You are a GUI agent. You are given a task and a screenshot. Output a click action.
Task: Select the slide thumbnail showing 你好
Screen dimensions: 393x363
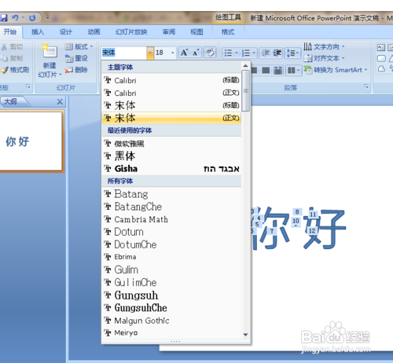pos(31,141)
